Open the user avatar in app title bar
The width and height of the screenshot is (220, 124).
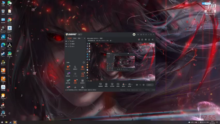[134, 34]
